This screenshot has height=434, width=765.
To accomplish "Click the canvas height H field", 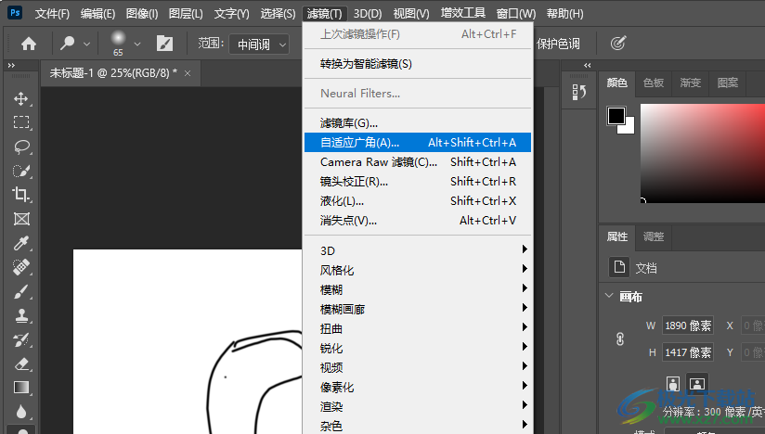I will (x=688, y=352).
